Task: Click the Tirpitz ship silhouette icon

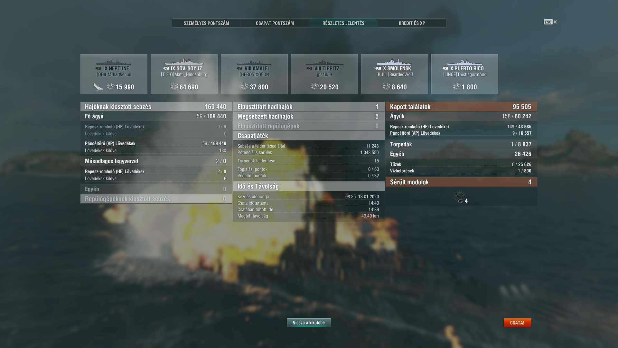Action: click(324, 62)
